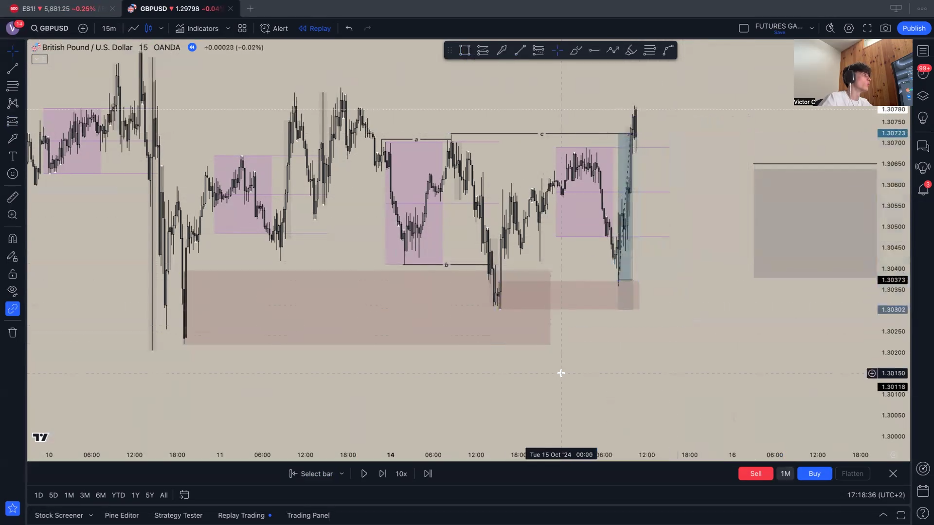Toggle Hide all drawings eye icon
934x525 pixels.
coord(13,291)
